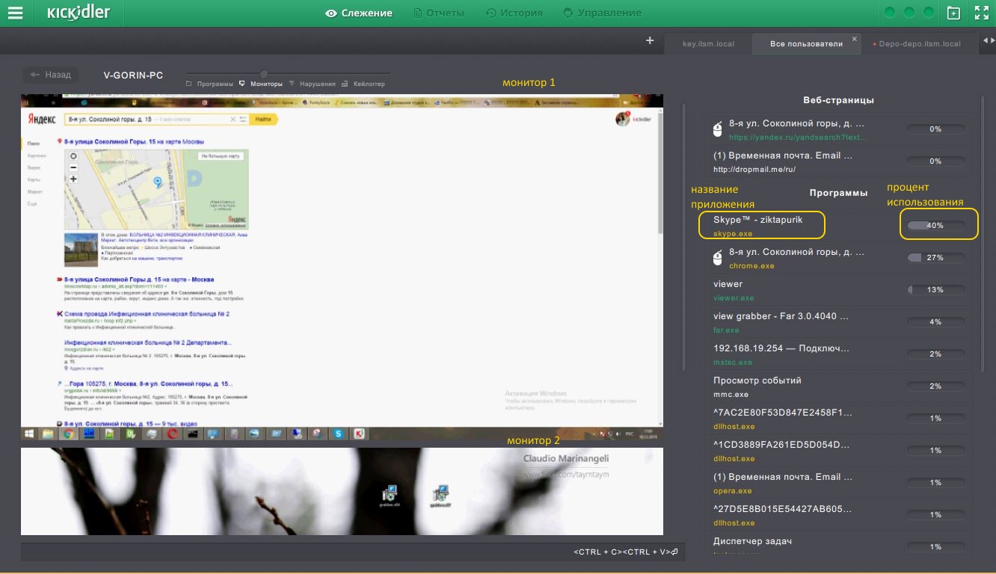Click the skype.exe process name
996x574 pixels.
coord(733,234)
